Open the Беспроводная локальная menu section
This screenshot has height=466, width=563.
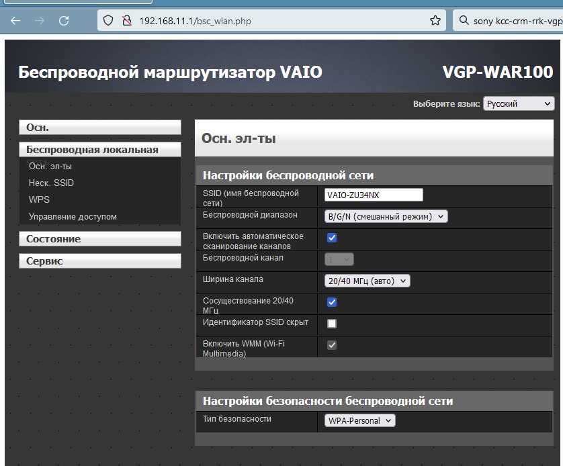[100, 150]
